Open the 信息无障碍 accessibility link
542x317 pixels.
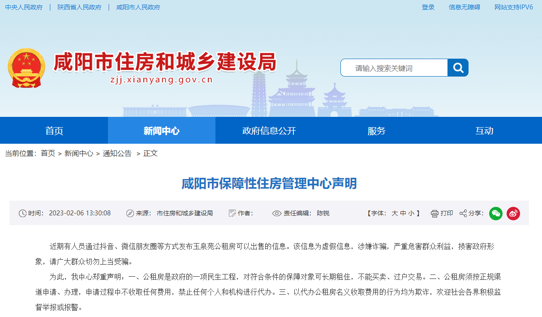465,7
